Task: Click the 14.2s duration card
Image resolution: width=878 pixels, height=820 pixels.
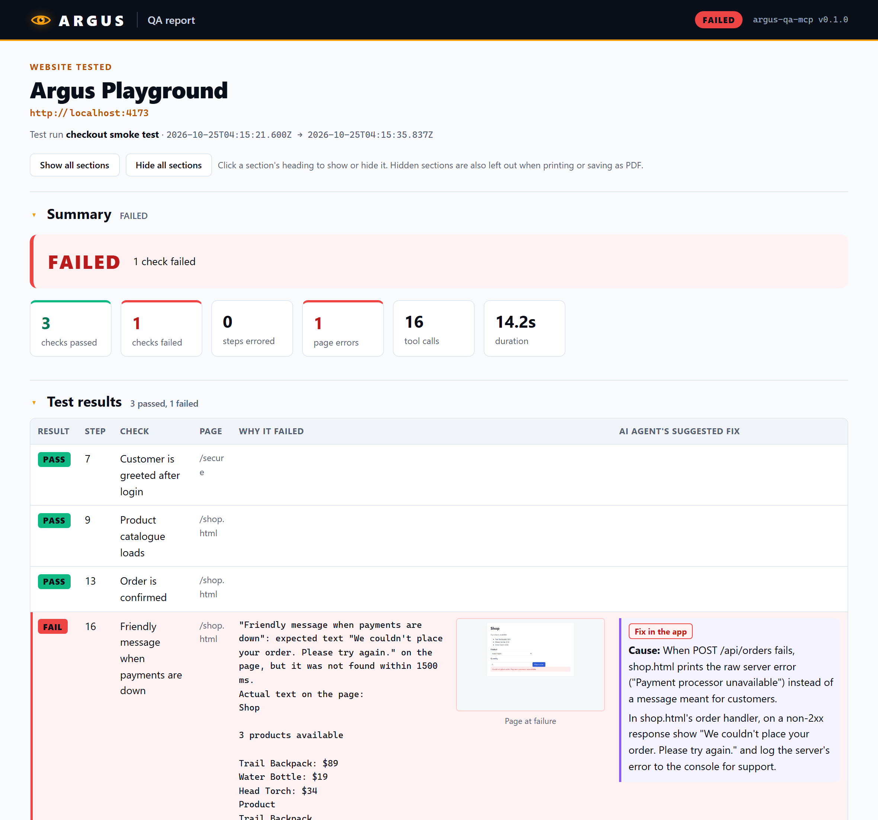Action: (524, 328)
